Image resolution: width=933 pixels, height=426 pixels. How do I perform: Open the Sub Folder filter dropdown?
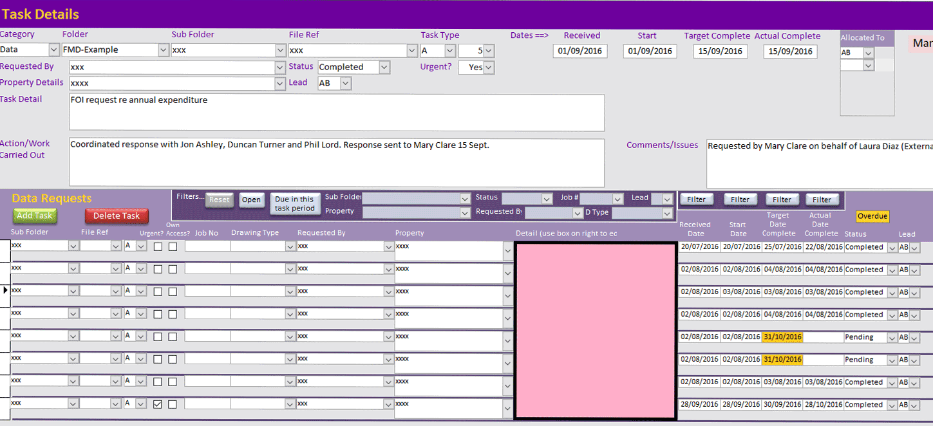click(x=465, y=198)
